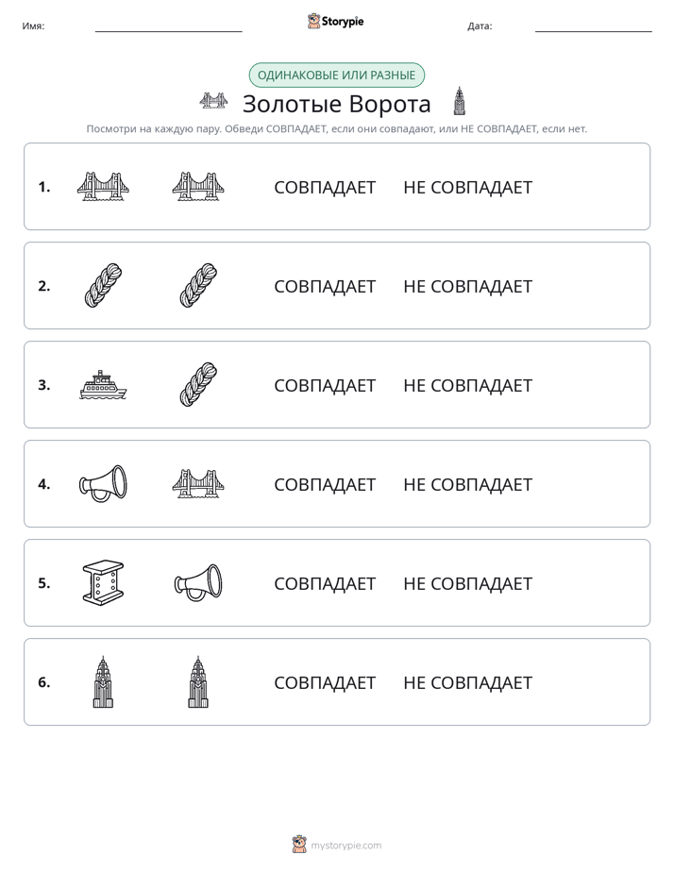Select СОВПАДАЕТ for row 1
The image size is (674, 872).
[x=325, y=188]
